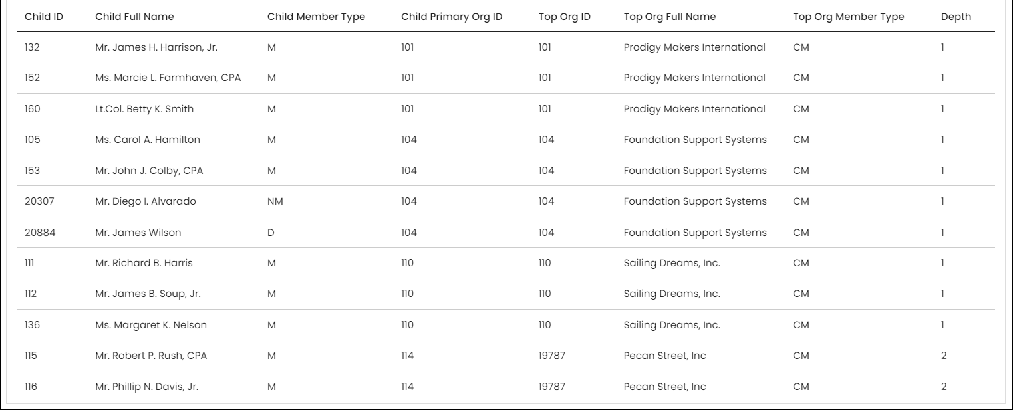Click the Depth column header
The height and width of the screenshot is (410, 1013).
click(x=956, y=17)
